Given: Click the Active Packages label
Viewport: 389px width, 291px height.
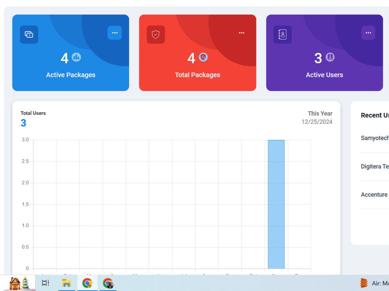Looking at the screenshot, I should 71,75.
